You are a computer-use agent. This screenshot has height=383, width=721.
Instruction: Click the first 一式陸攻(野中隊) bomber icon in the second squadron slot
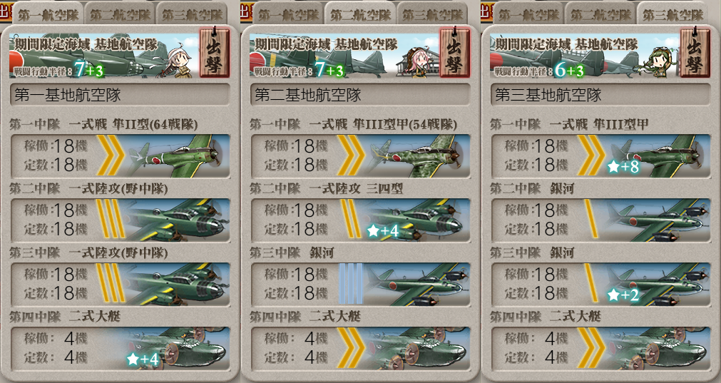click(x=177, y=220)
